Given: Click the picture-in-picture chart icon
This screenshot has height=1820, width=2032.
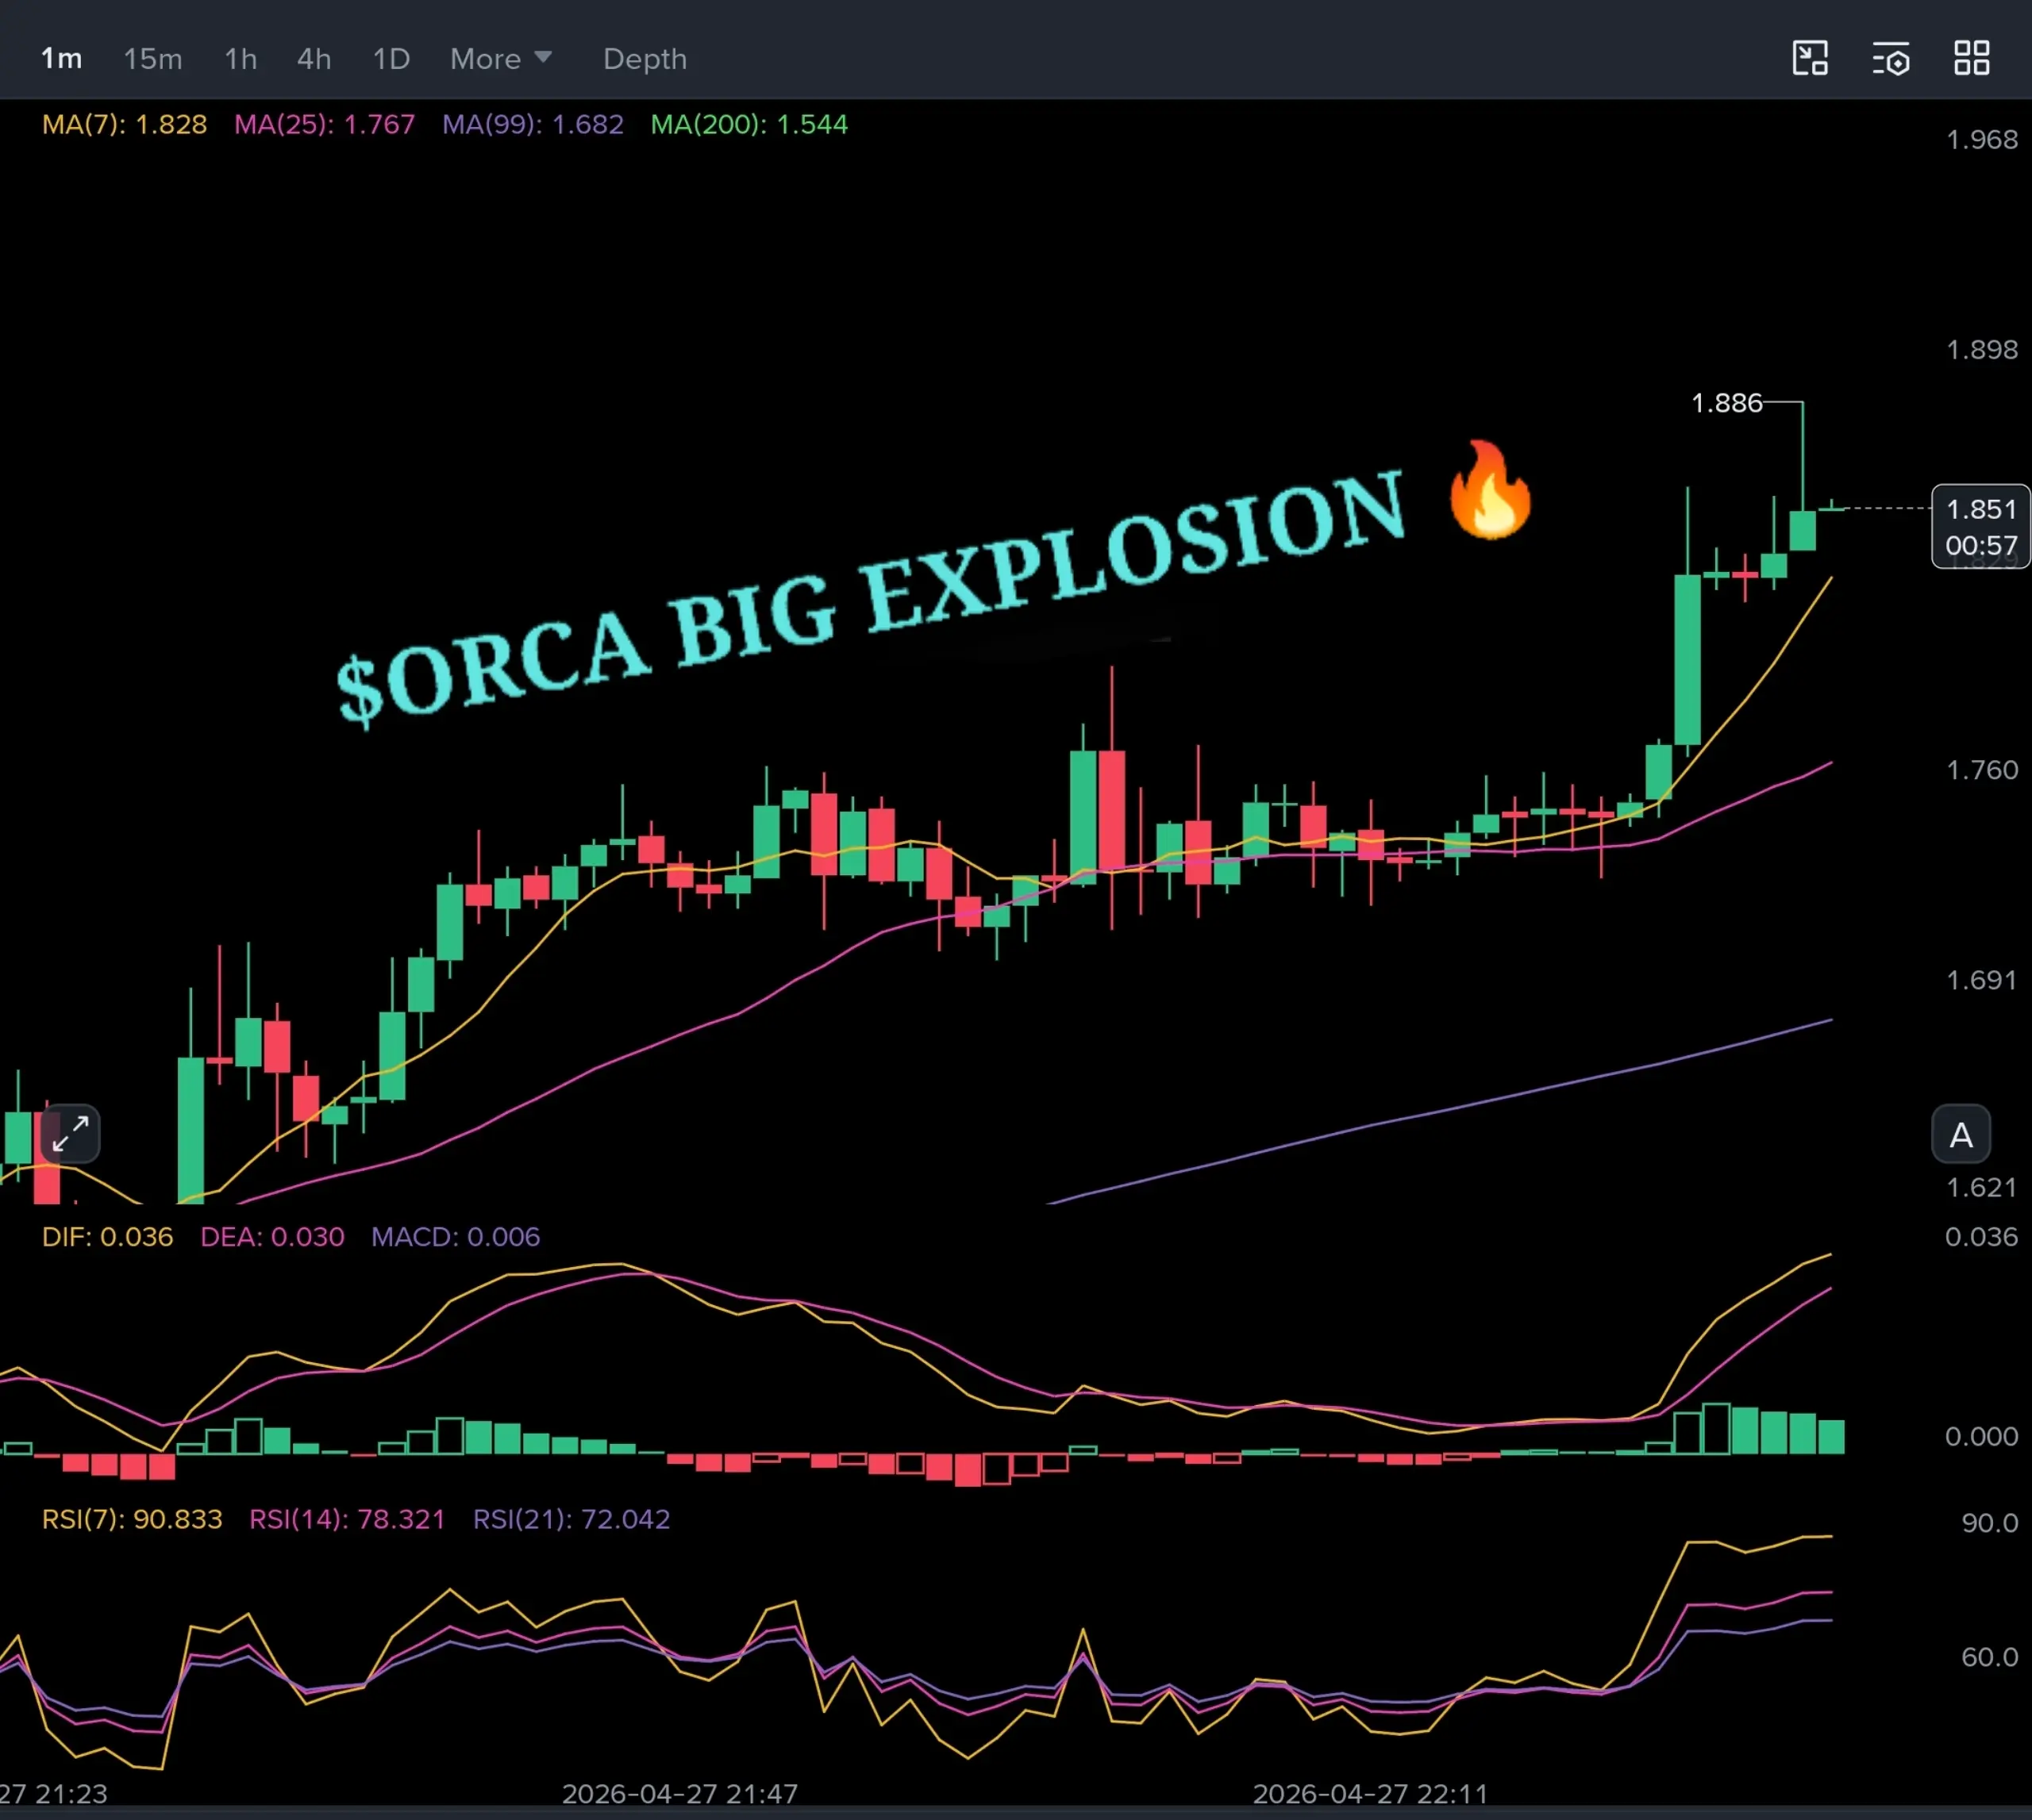Looking at the screenshot, I should pos(1810,58).
